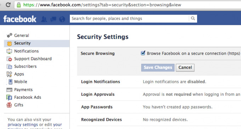Image resolution: width=241 pixels, height=129 pixels.
Task: Open the globe notifications icon
Action: pyautogui.click(x=62, y=19)
